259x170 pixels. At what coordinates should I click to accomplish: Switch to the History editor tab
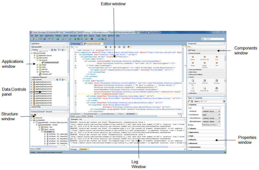tap(84, 116)
